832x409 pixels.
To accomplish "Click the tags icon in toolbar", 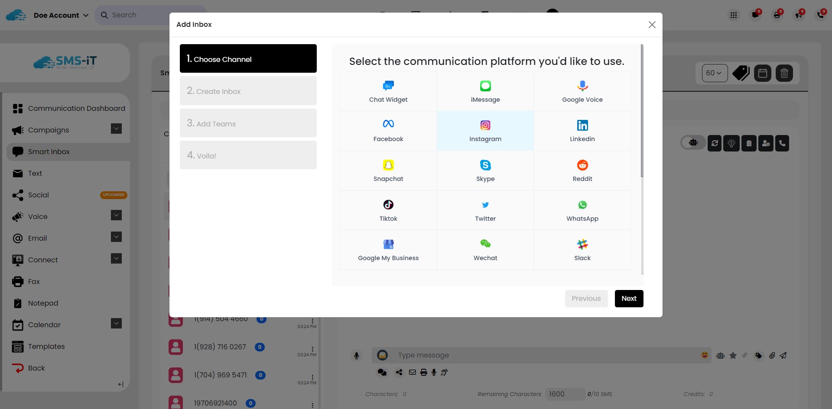I will click(x=741, y=73).
